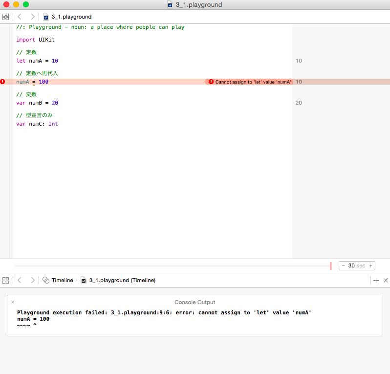Click the red error icon in the gutter
Viewport: 390px width, 374px height.
click(x=2, y=82)
